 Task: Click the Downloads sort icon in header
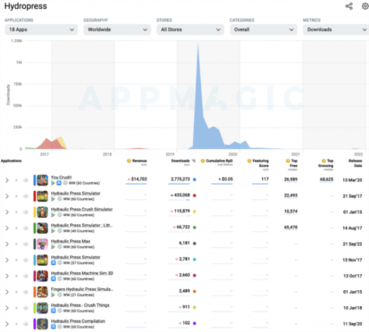tap(193, 161)
